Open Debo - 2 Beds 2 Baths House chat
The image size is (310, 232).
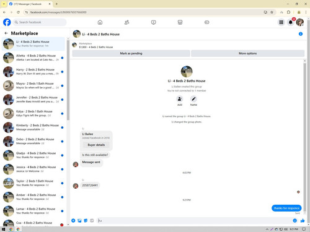point(33,141)
